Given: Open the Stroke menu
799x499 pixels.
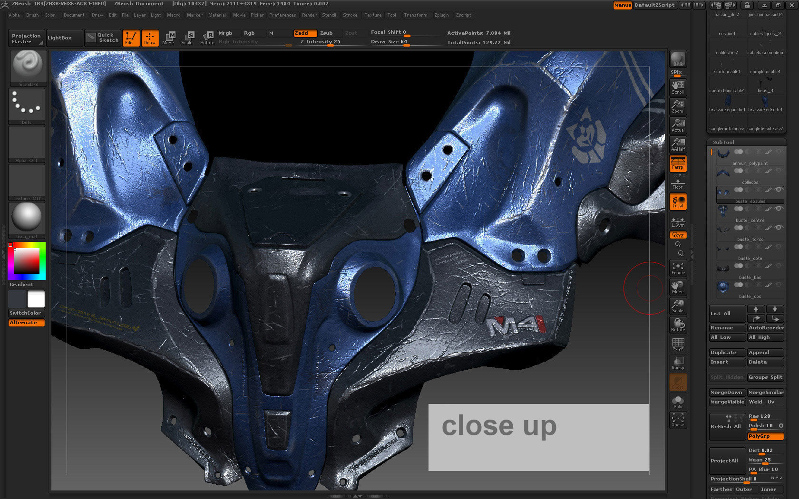Looking at the screenshot, I should coord(350,15).
